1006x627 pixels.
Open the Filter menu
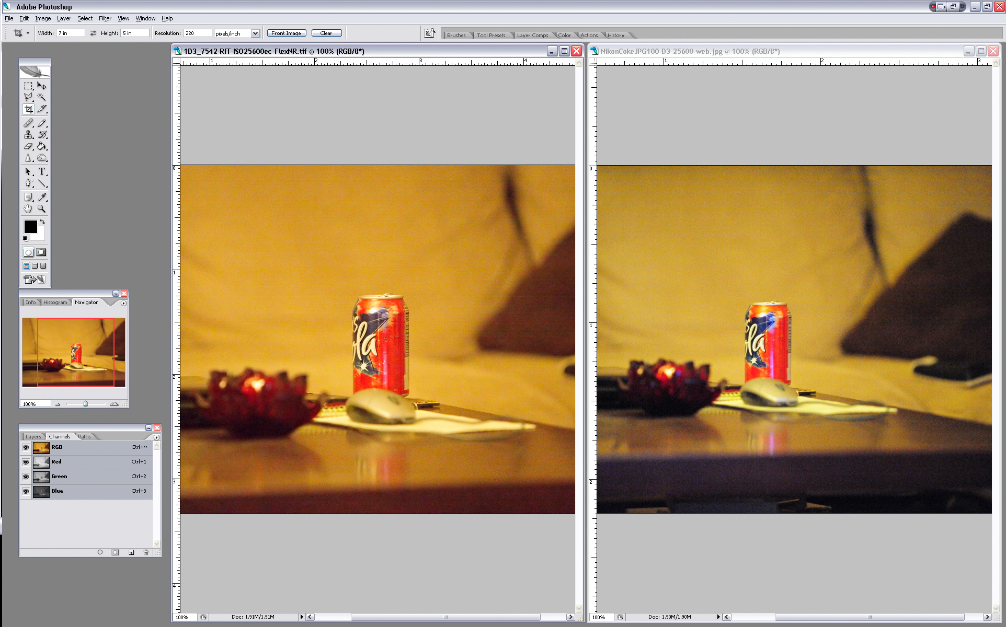pyautogui.click(x=105, y=18)
